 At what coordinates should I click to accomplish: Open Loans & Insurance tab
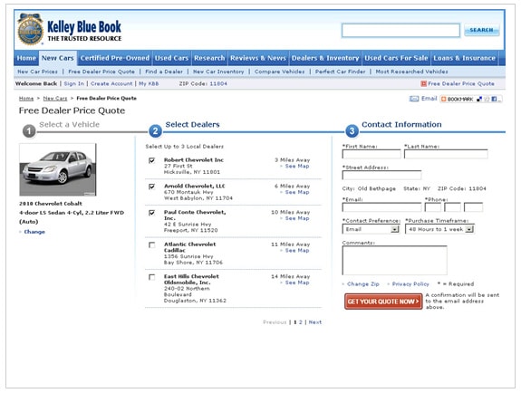coord(464,58)
